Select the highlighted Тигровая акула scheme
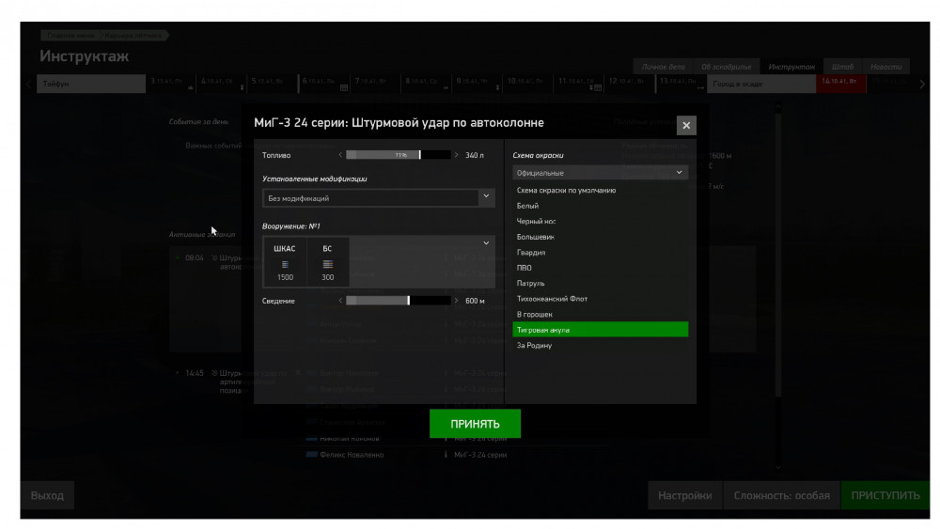Viewport: 940px width, 529px height. click(600, 330)
